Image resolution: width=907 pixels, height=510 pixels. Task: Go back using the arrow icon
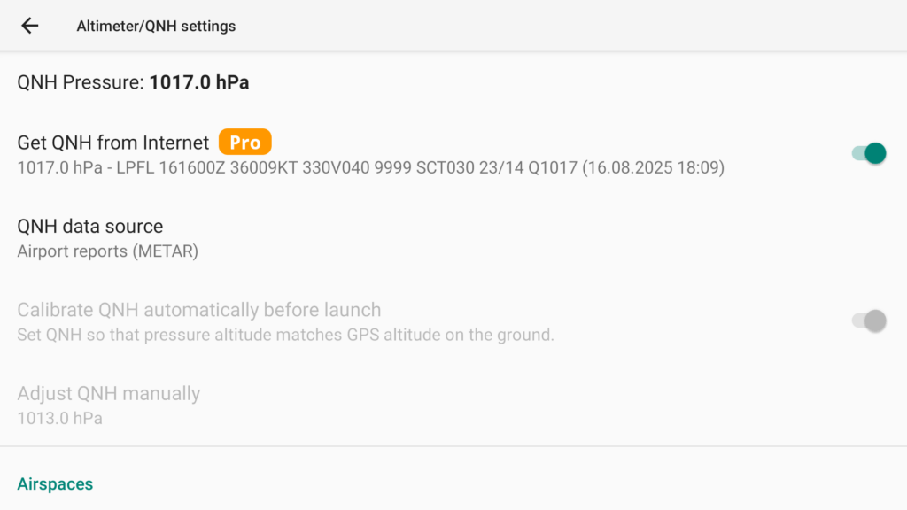click(x=29, y=26)
